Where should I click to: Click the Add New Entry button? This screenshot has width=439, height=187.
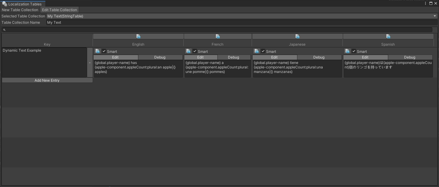pyautogui.click(x=47, y=80)
